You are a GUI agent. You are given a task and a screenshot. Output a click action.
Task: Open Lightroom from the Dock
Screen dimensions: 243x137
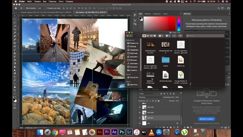(129, 132)
